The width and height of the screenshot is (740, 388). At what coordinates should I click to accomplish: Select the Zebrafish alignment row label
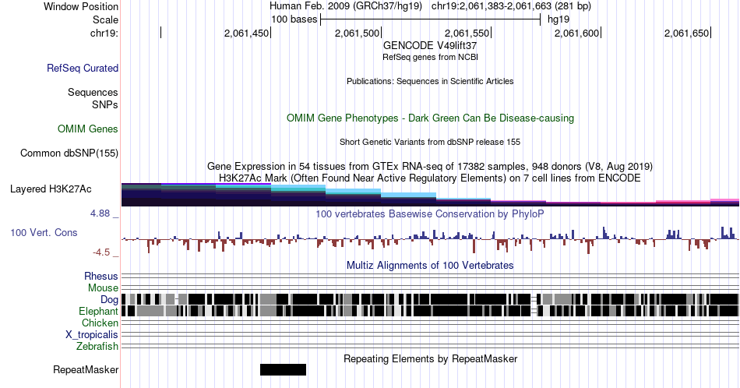[x=97, y=346]
